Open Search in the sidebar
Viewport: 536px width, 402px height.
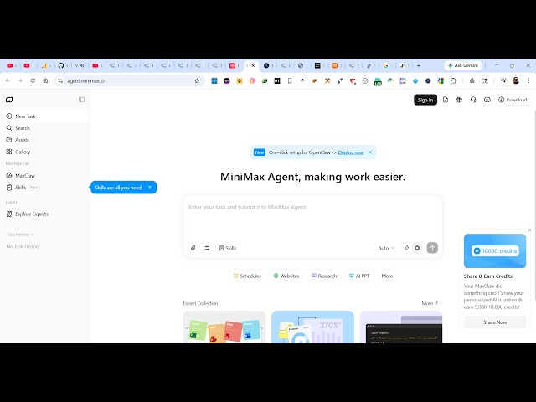pyautogui.click(x=46, y=128)
